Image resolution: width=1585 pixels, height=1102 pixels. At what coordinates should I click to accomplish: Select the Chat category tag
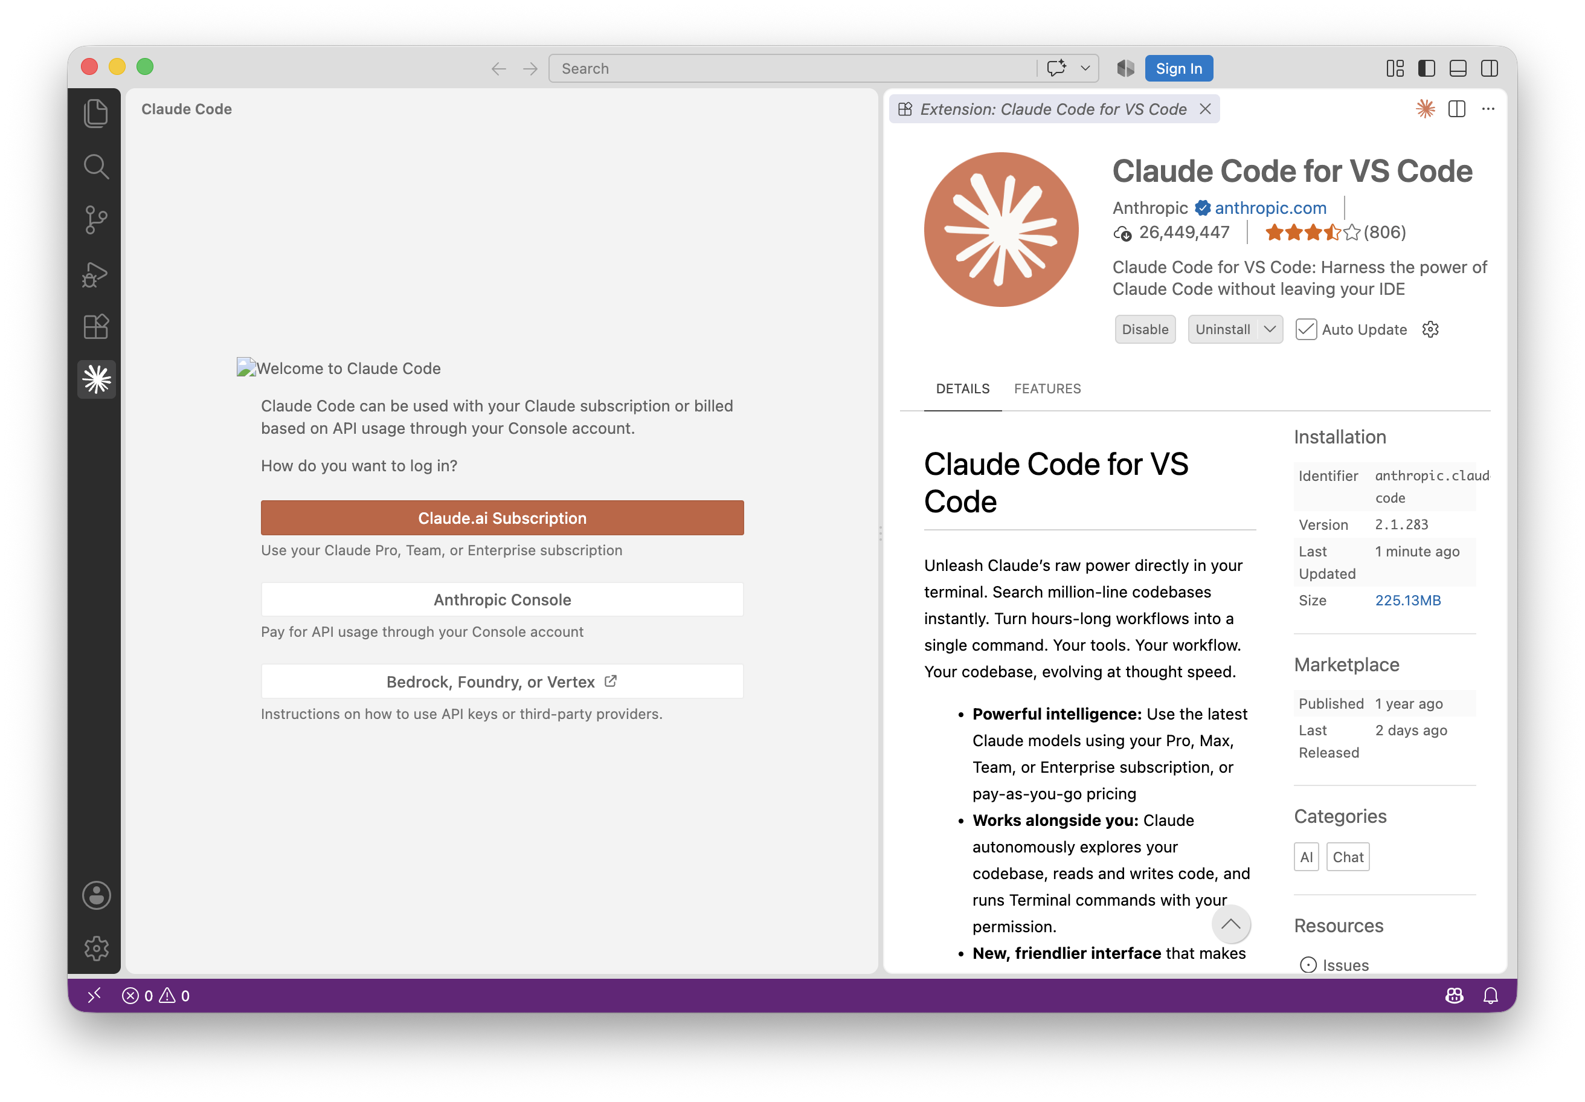[x=1348, y=857]
